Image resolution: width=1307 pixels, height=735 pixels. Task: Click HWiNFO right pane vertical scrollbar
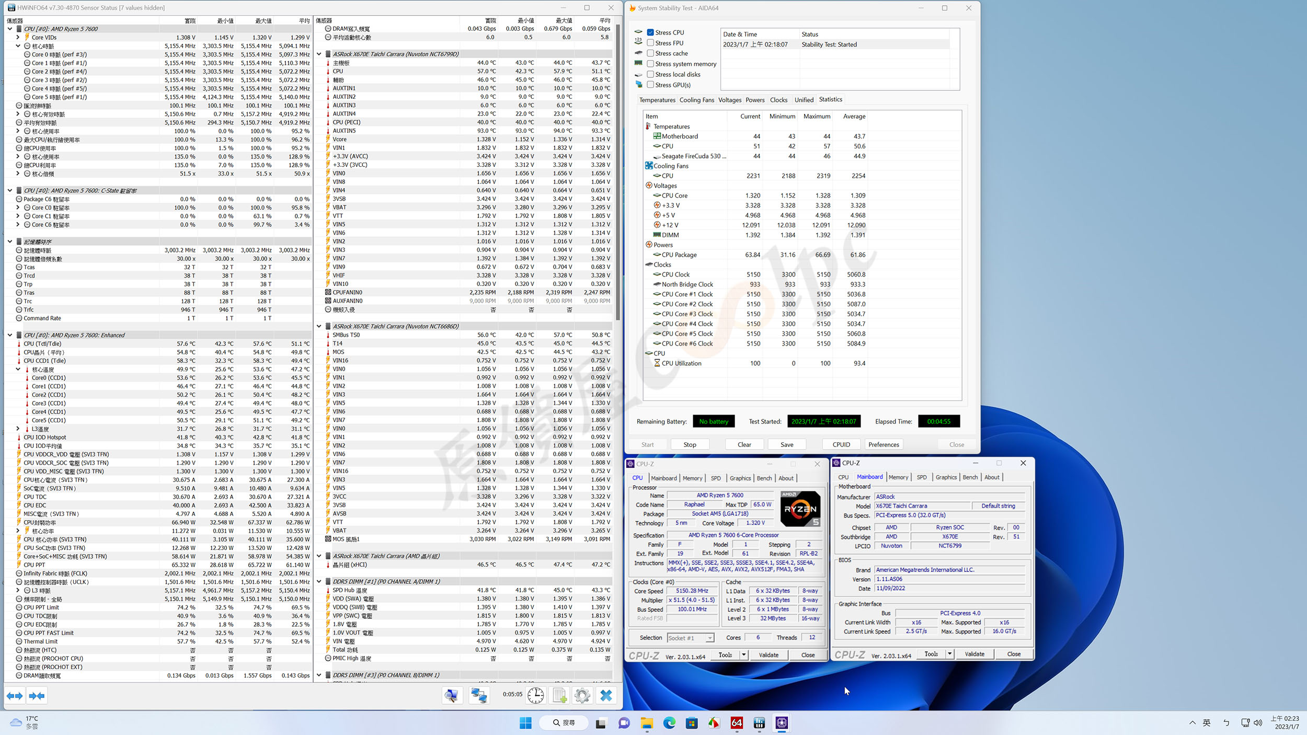618,173
